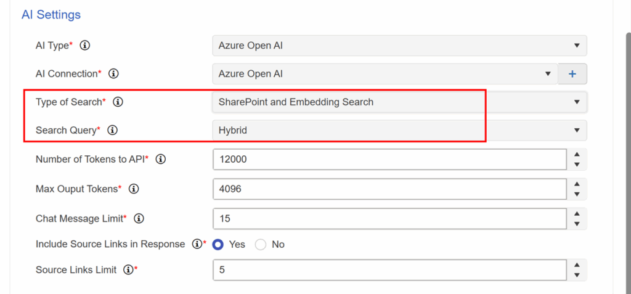Open the AI Type dropdown
The image size is (631, 294).
coord(399,46)
